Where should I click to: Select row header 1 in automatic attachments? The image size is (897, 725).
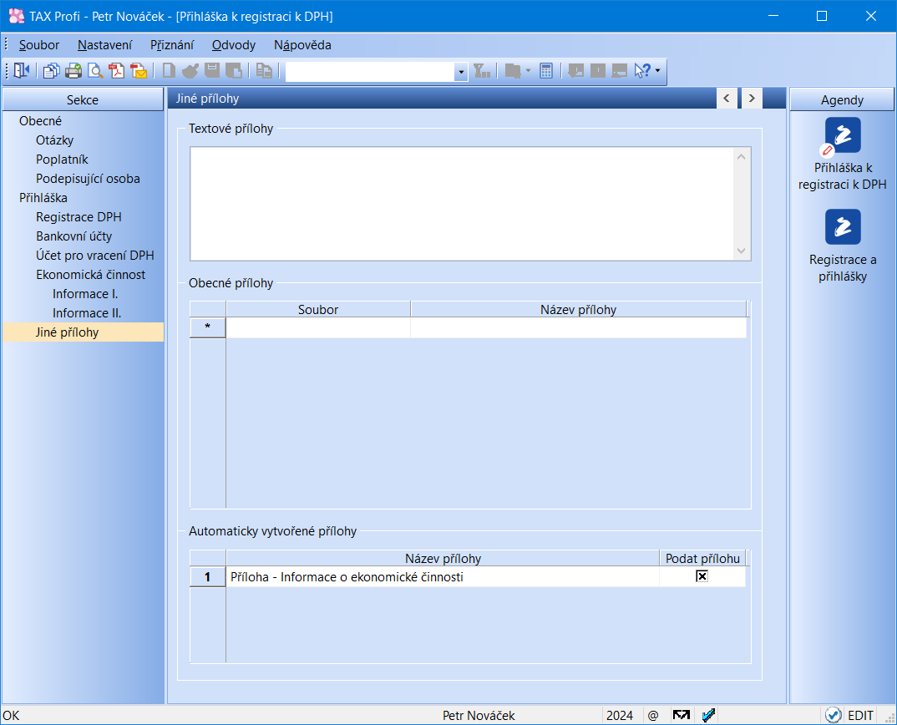click(208, 577)
